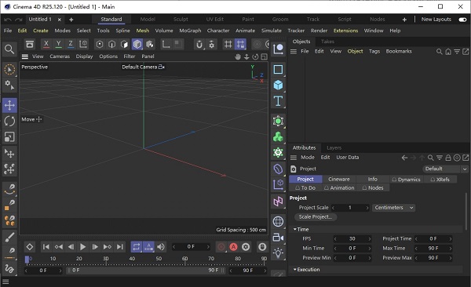Go to start of animation
The width and height of the screenshot is (471, 287).
coord(46,247)
